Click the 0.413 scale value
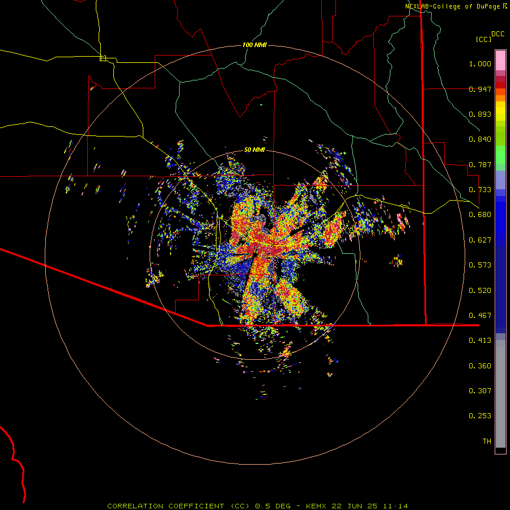Viewport: 510px width, 510px height. 480,341
